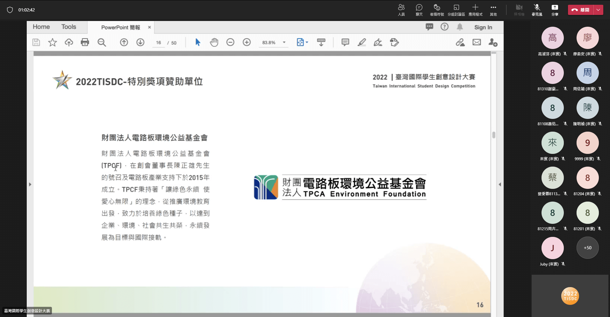Open the Tools tab
Image resolution: width=610 pixels, height=317 pixels.
point(69,27)
